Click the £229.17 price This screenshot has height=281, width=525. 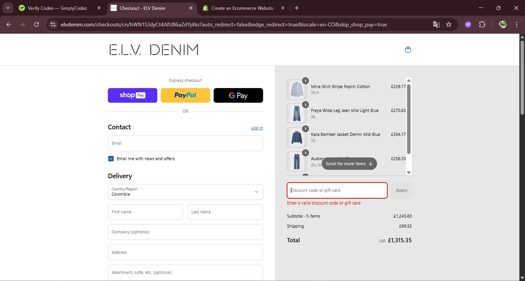[398, 87]
